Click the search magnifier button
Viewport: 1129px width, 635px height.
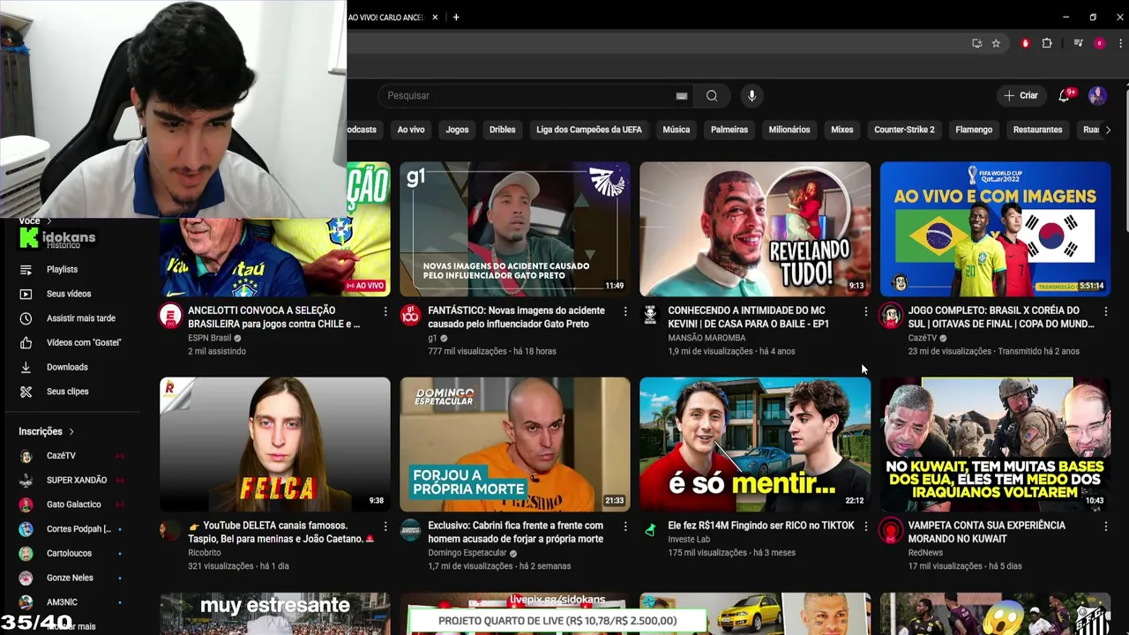712,95
